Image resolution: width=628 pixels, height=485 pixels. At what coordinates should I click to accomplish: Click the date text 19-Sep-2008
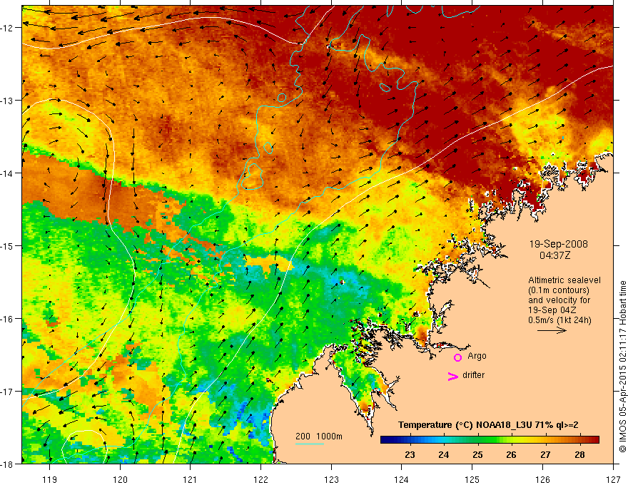pyautogui.click(x=558, y=244)
